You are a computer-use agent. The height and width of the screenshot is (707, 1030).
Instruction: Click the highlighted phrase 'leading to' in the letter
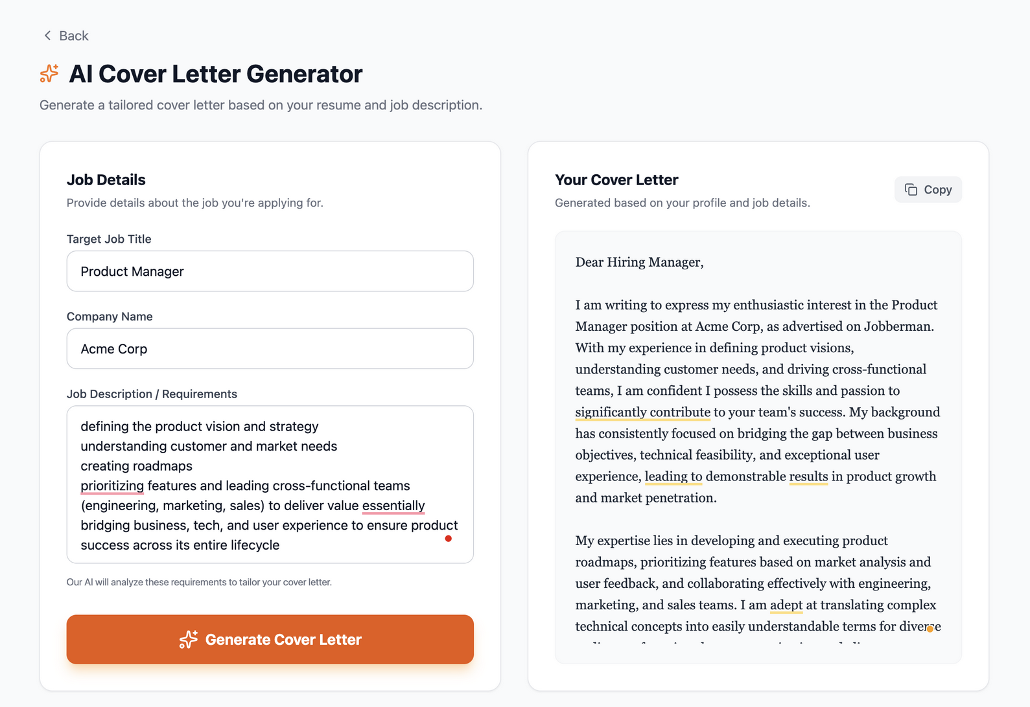pos(673,476)
